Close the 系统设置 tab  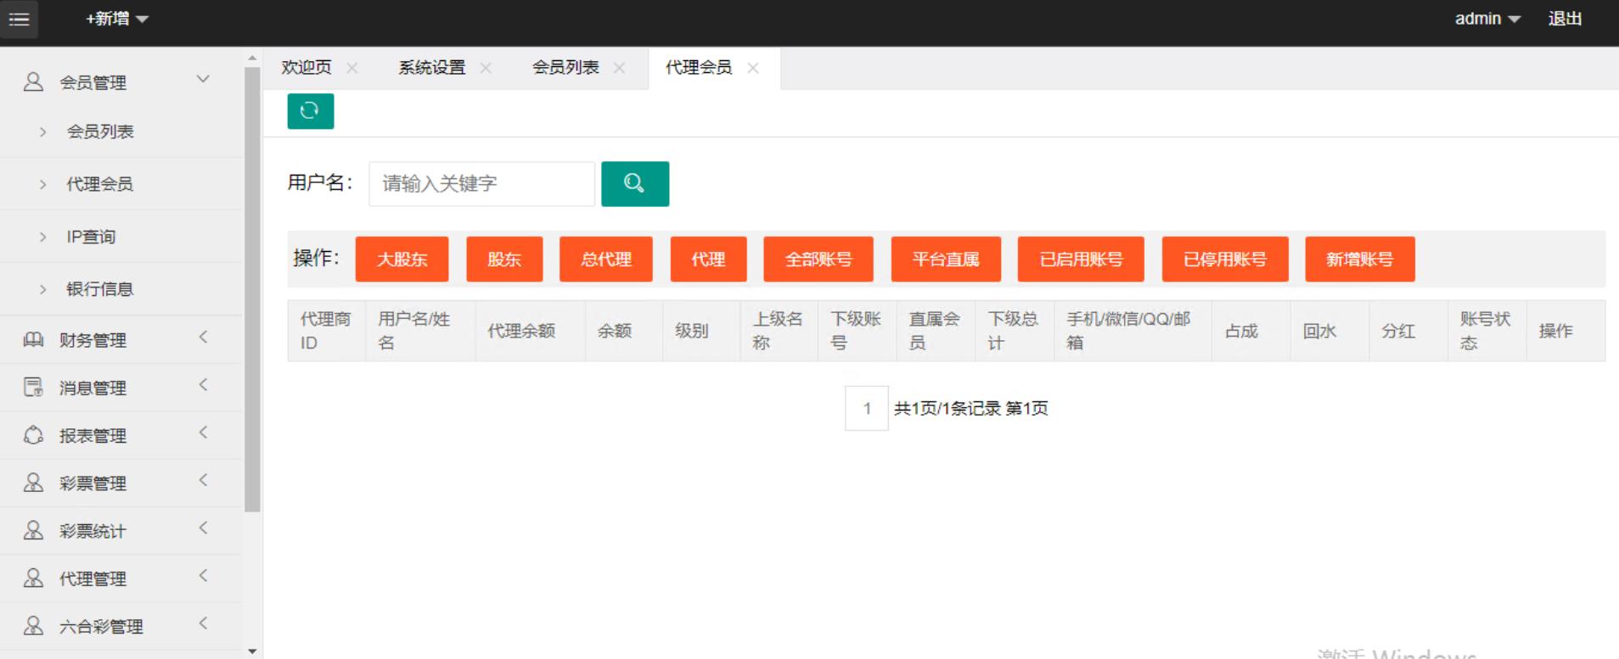click(x=486, y=68)
